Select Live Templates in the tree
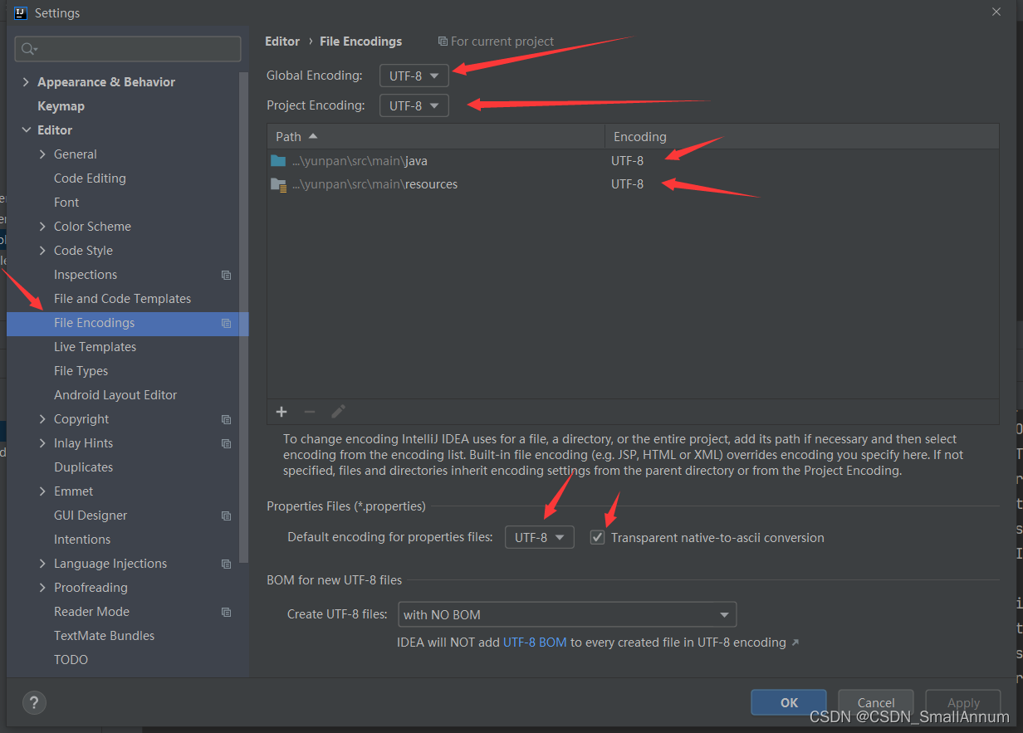This screenshot has width=1023, height=733. point(95,346)
